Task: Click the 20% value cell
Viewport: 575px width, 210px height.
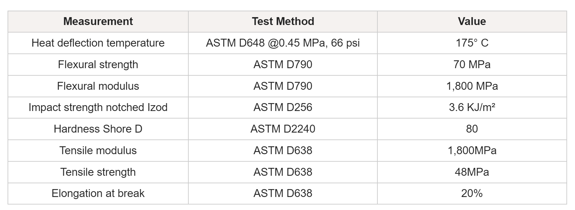Action: (472, 194)
